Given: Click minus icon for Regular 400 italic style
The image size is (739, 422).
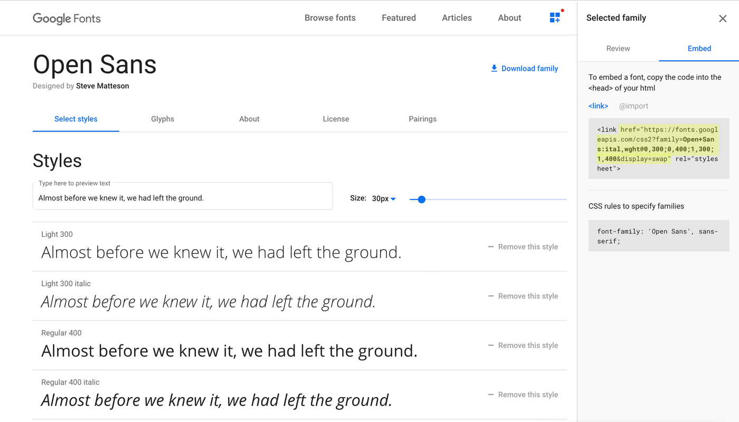Looking at the screenshot, I should pyautogui.click(x=491, y=395).
